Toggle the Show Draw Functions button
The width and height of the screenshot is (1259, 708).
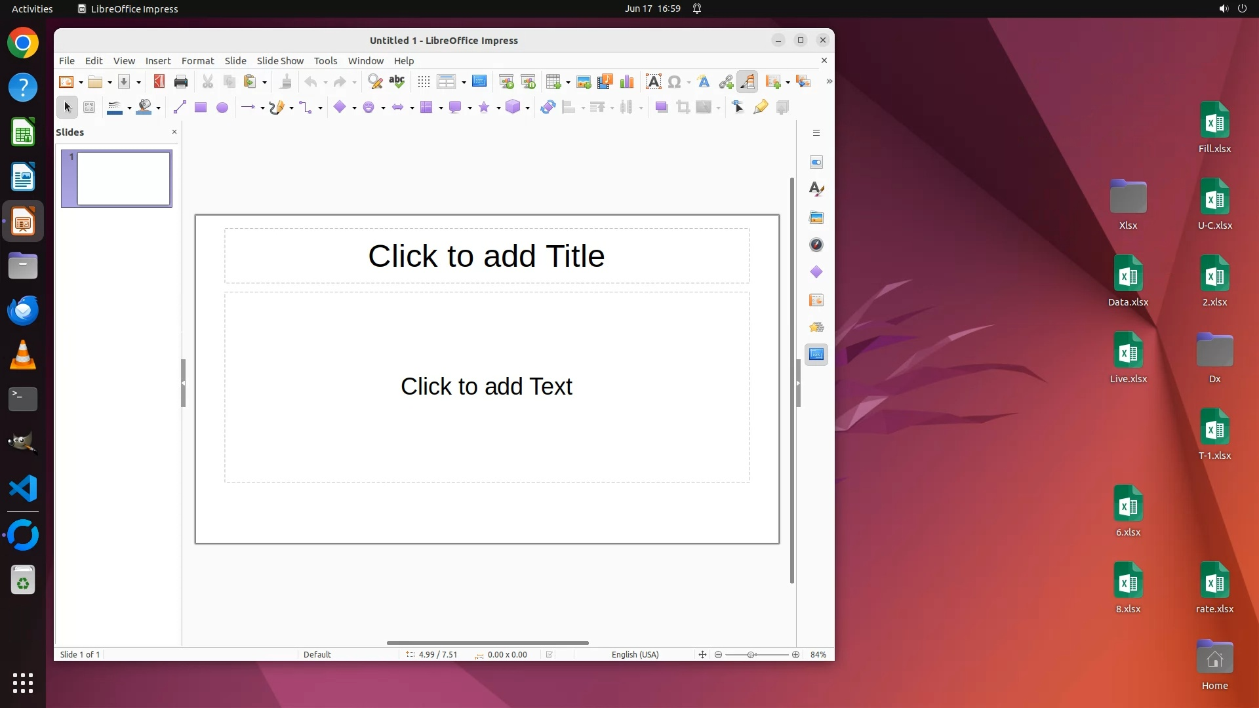pos(748,82)
